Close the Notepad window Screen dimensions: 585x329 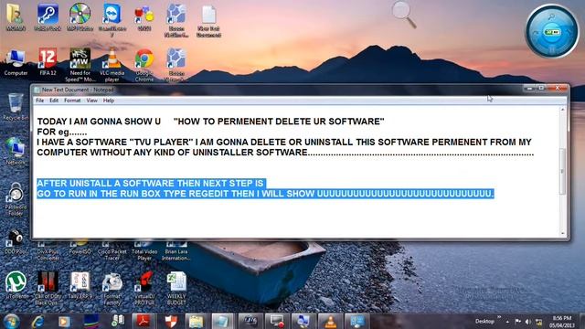557,88
